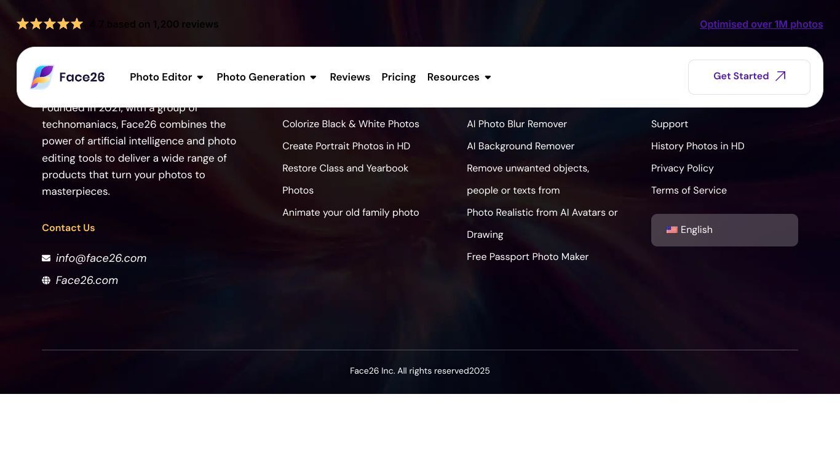840x472 pixels.
Task: Open AI Background Remover
Action: 520,146
